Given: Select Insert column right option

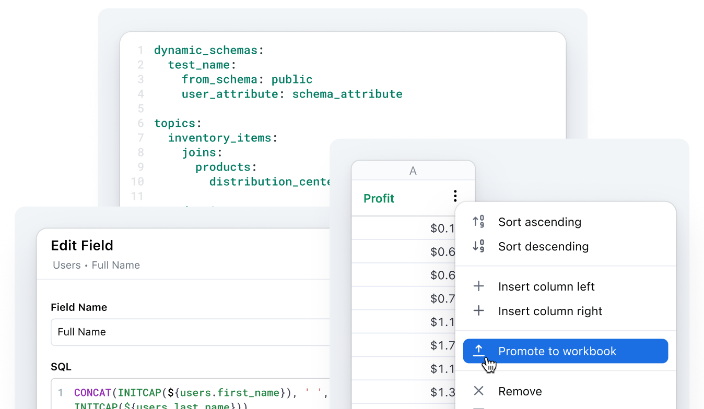Looking at the screenshot, I should pyautogui.click(x=549, y=310).
